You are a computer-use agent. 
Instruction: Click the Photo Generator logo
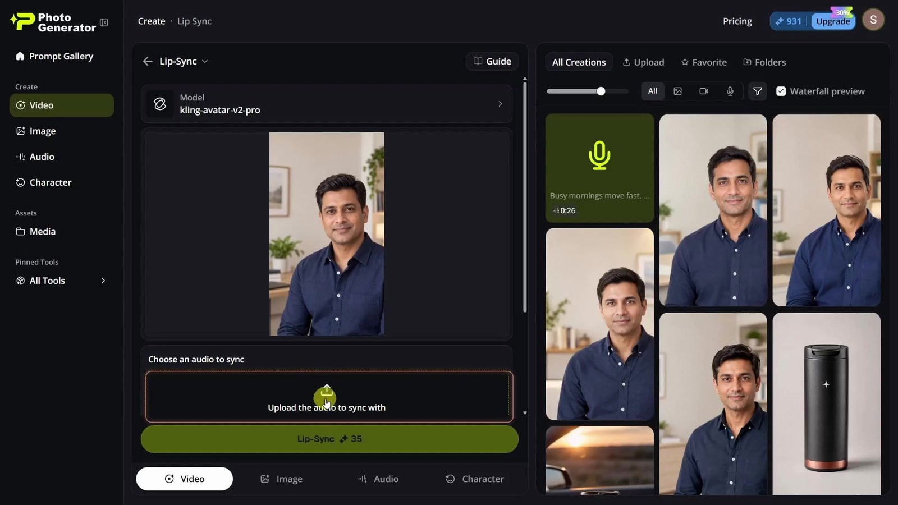click(x=53, y=22)
